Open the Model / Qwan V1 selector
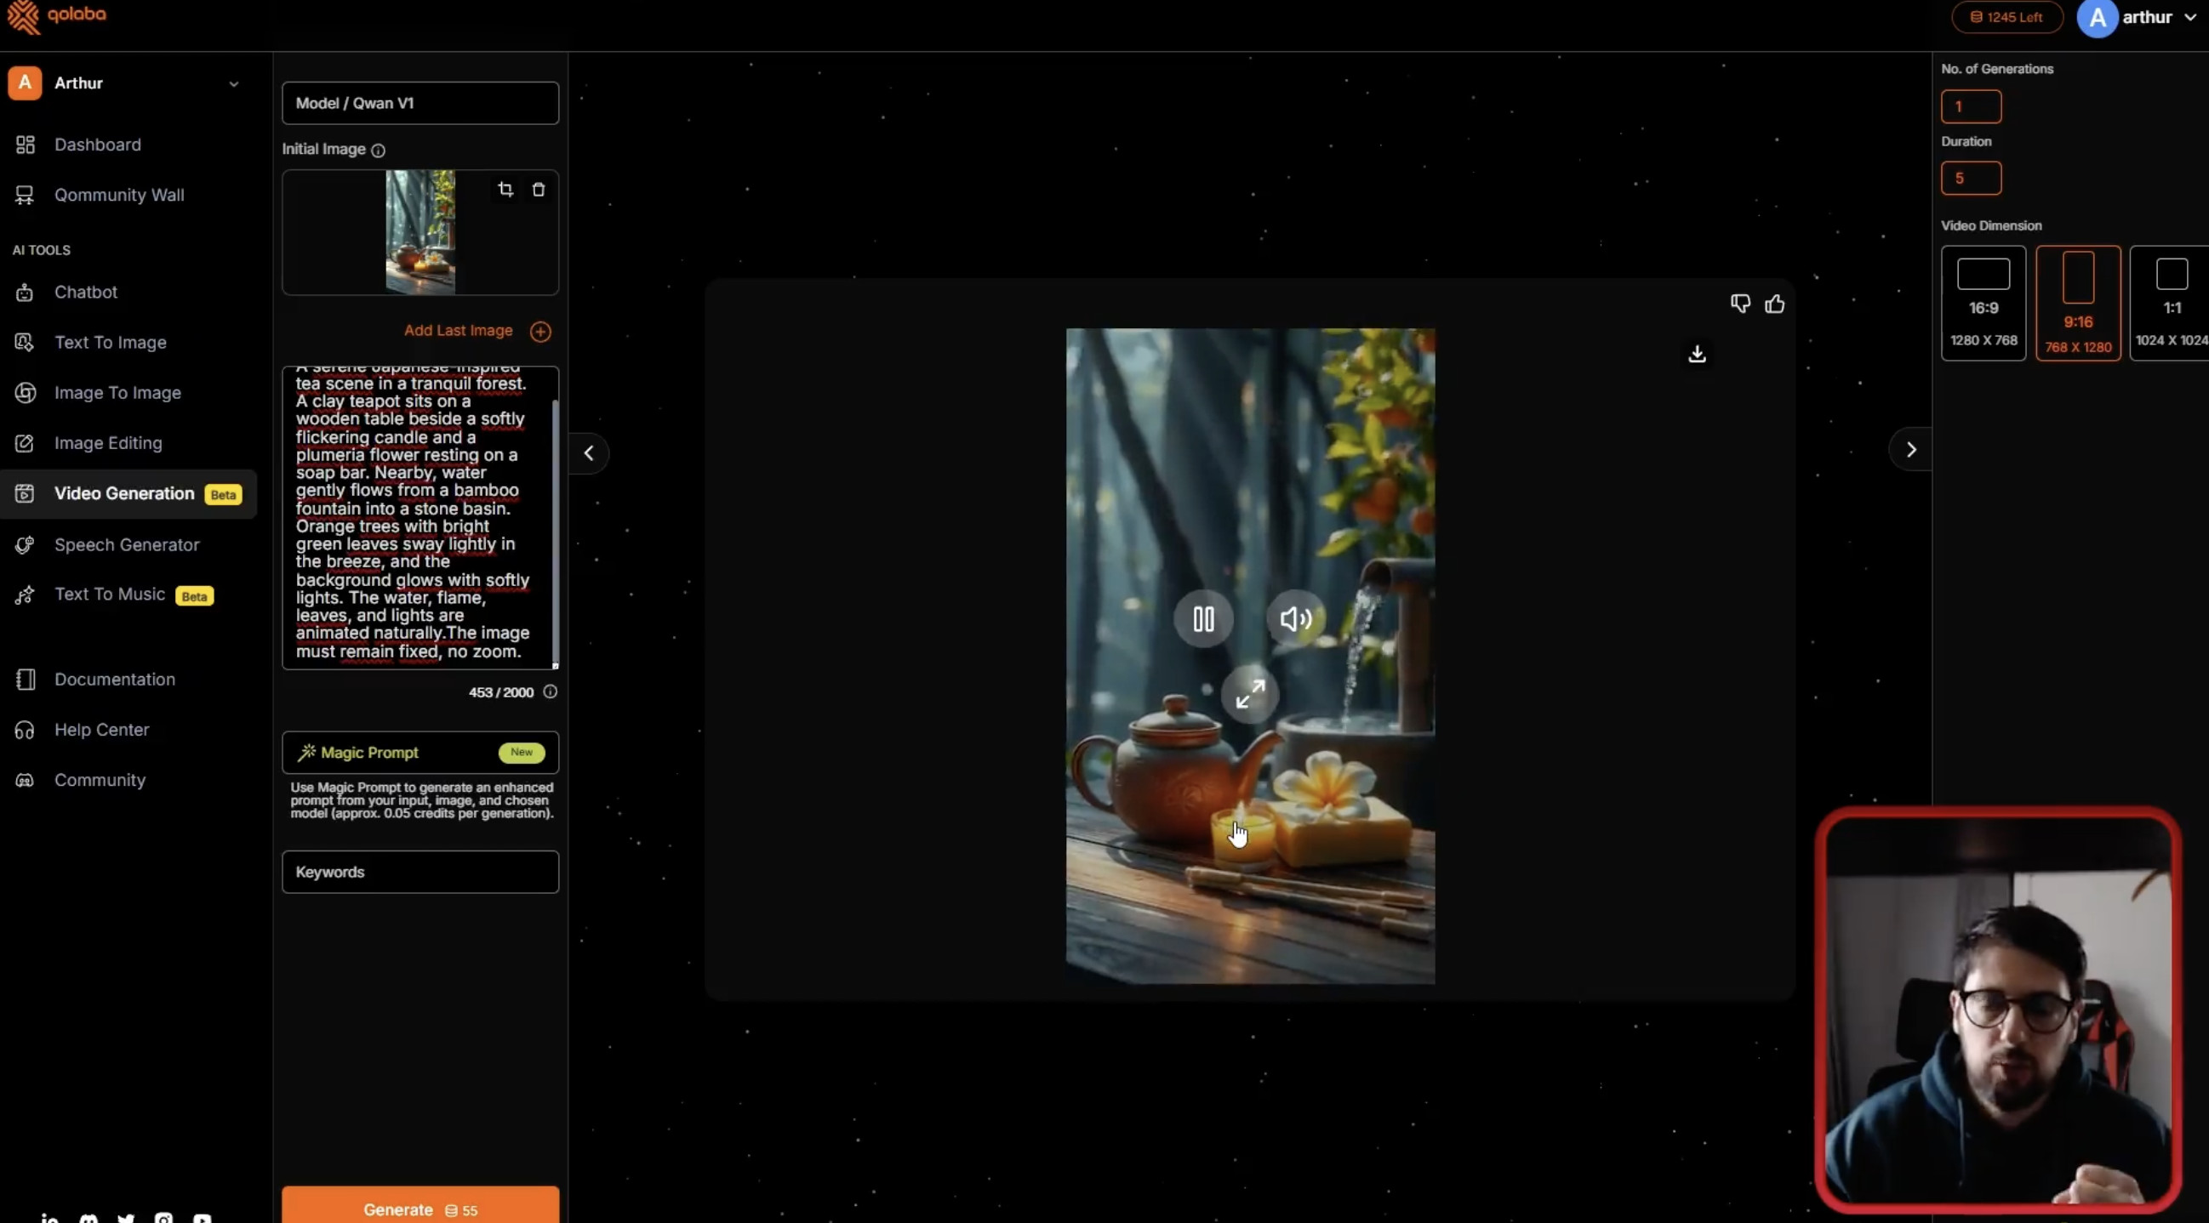 (x=420, y=103)
